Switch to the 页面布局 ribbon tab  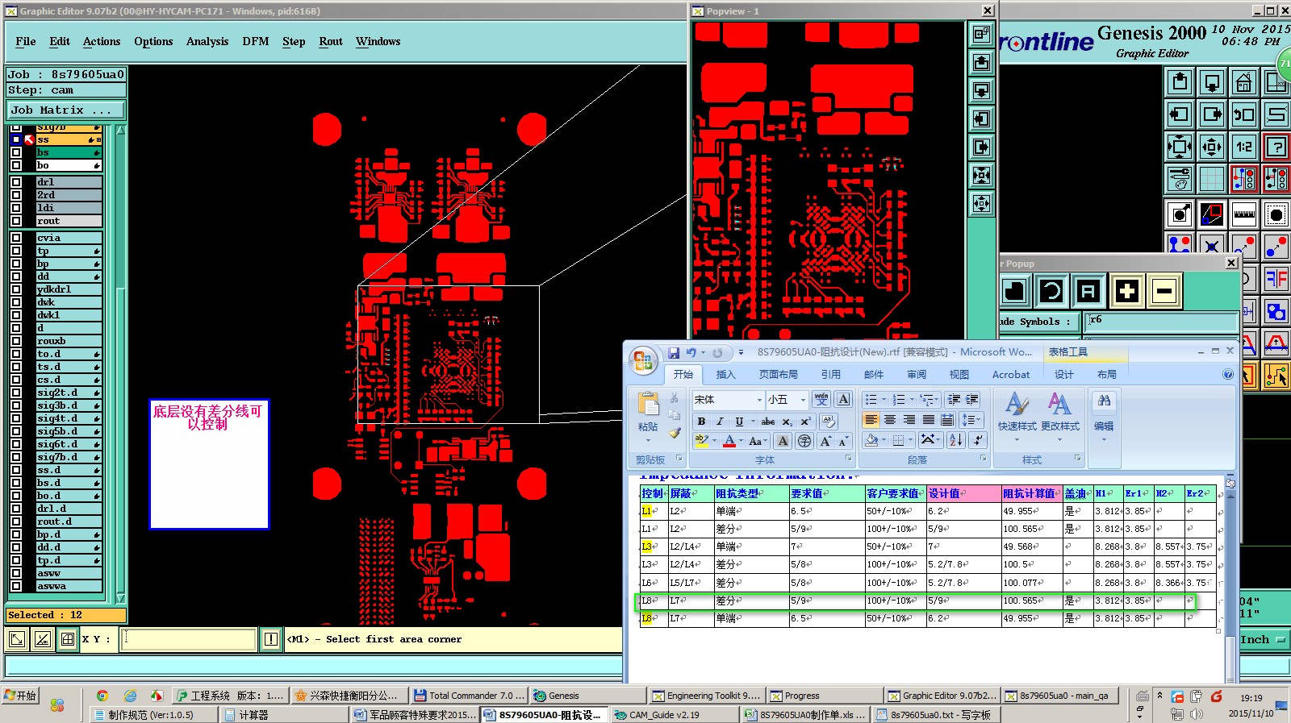(x=778, y=374)
